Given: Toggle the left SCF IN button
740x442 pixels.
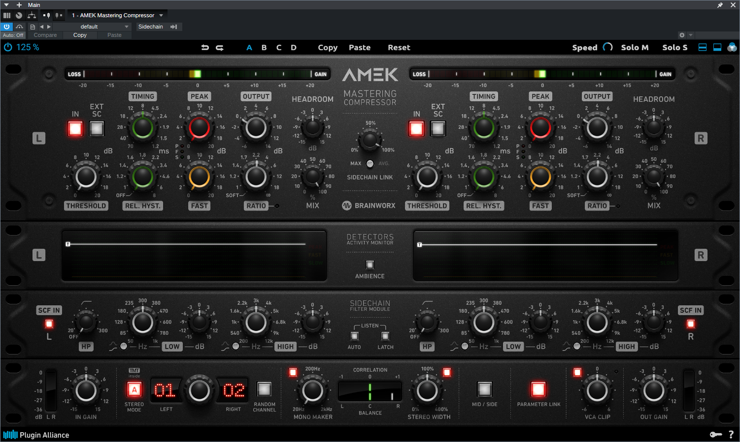Looking at the screenshot, I should pos(49,324).
